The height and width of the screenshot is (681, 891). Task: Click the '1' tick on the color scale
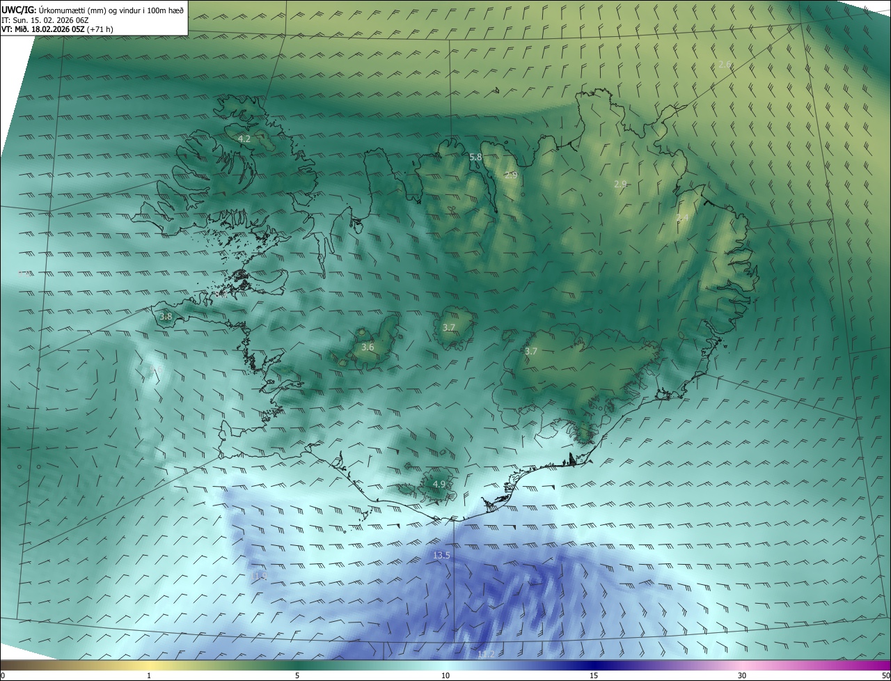[x=149, y=675]
